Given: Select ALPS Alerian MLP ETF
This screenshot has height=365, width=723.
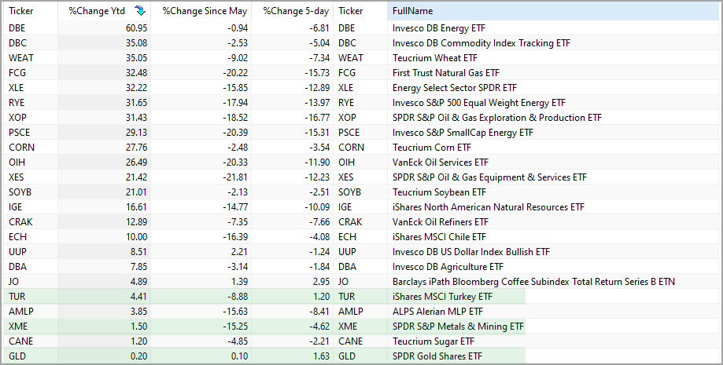Looking at the screenshot, I should click(437, 312).
